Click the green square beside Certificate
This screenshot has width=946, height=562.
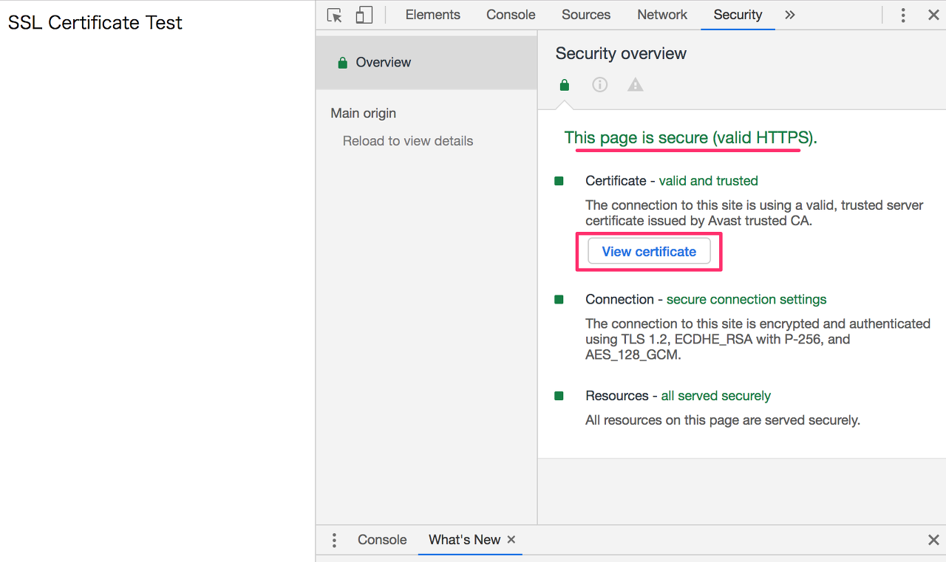click(559, 181)
